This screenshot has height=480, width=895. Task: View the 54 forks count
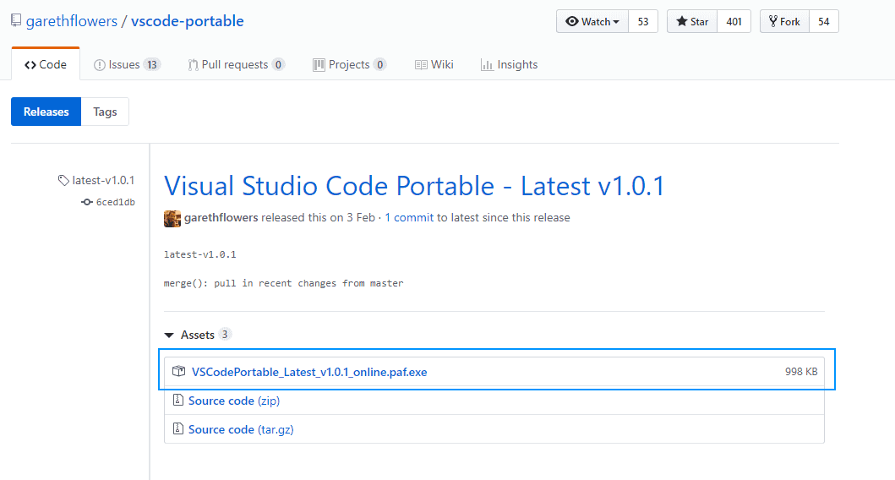click(824, 22)
